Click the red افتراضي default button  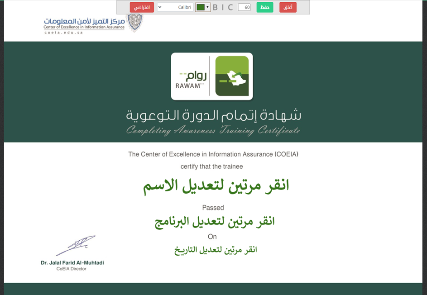(x=142, y=7)
